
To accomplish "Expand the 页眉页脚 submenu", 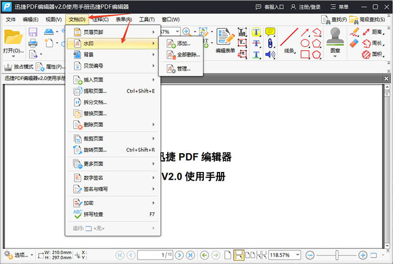I will (x=113, y=32).
